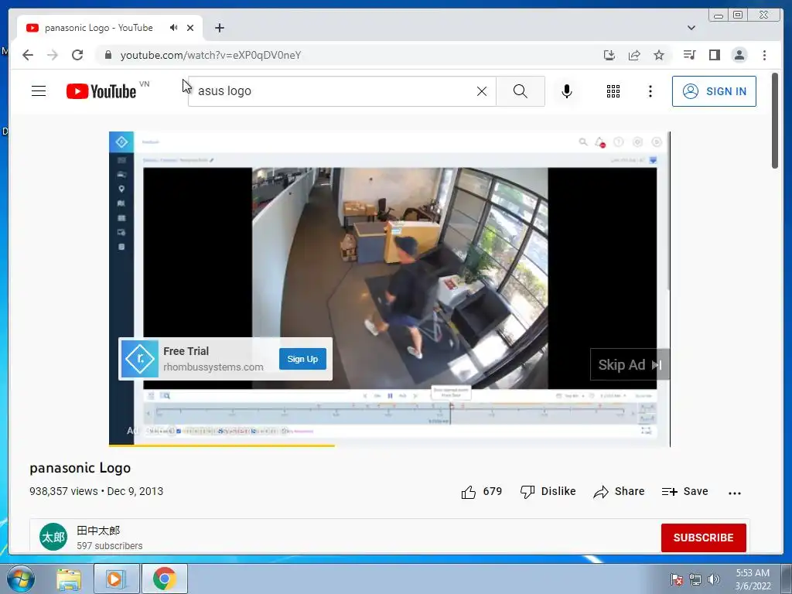Open the network tray icon
The image size is (792, 594).
[x=695, y=579]
